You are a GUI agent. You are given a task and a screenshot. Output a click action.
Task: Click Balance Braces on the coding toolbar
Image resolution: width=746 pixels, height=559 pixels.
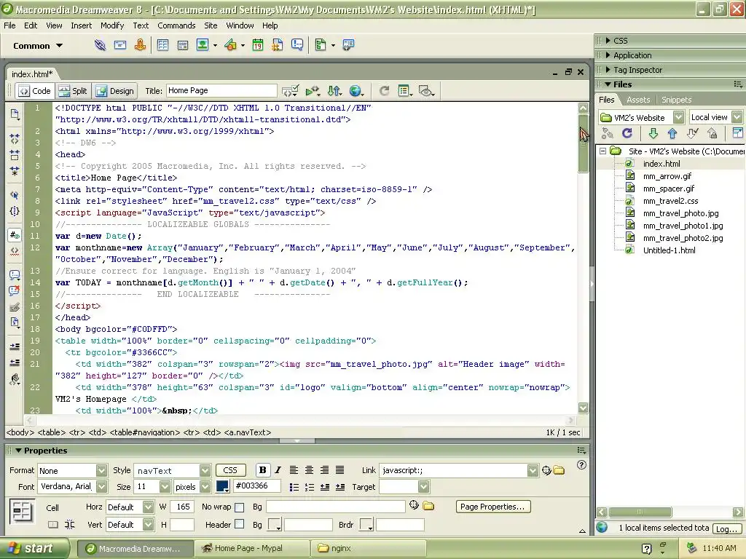[15, 211]
